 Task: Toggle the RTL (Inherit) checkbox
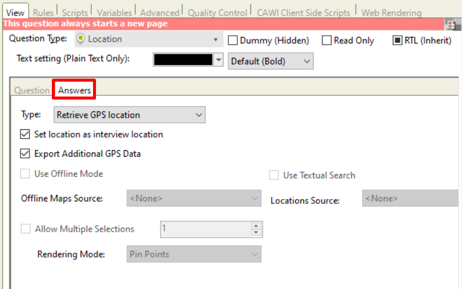click(398, 41)
